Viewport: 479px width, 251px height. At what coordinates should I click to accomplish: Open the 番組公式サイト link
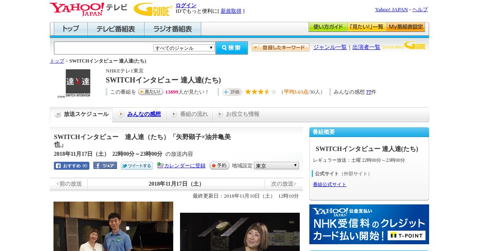click(330, 184)
